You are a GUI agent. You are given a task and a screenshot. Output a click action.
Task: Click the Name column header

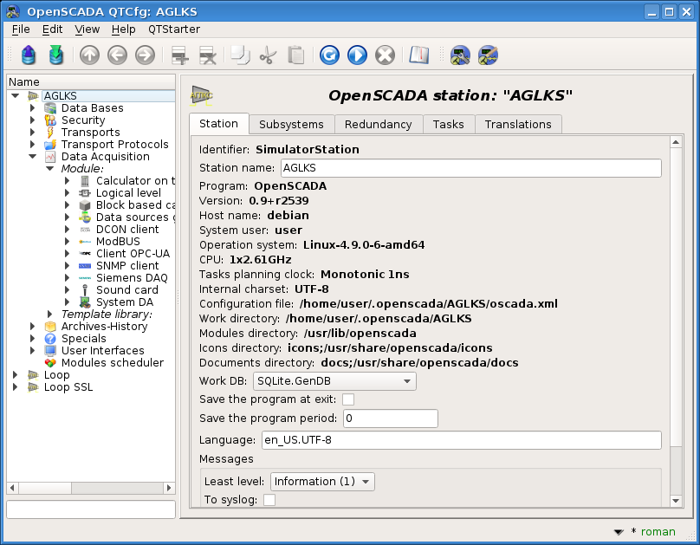click(91, 82)
